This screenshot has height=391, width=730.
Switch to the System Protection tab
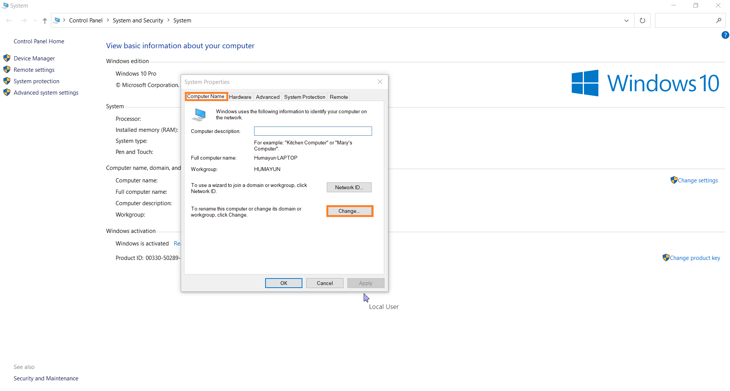click(304, 97)
